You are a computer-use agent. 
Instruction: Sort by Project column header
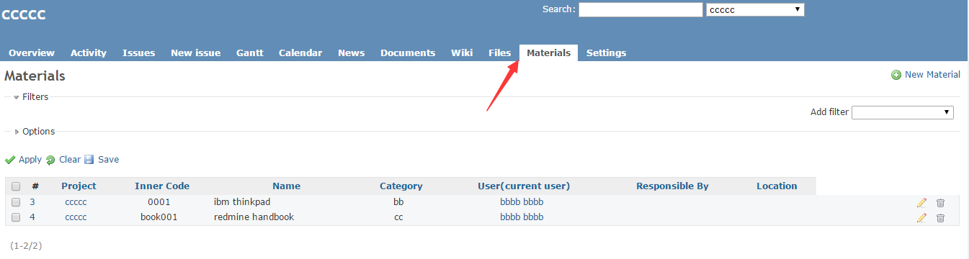tap(79, 186)
